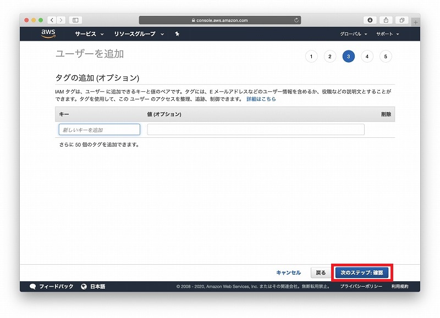Go forward with Safari forward arrow
Viewport: 440px width, 318px height.
click(61, 20)
